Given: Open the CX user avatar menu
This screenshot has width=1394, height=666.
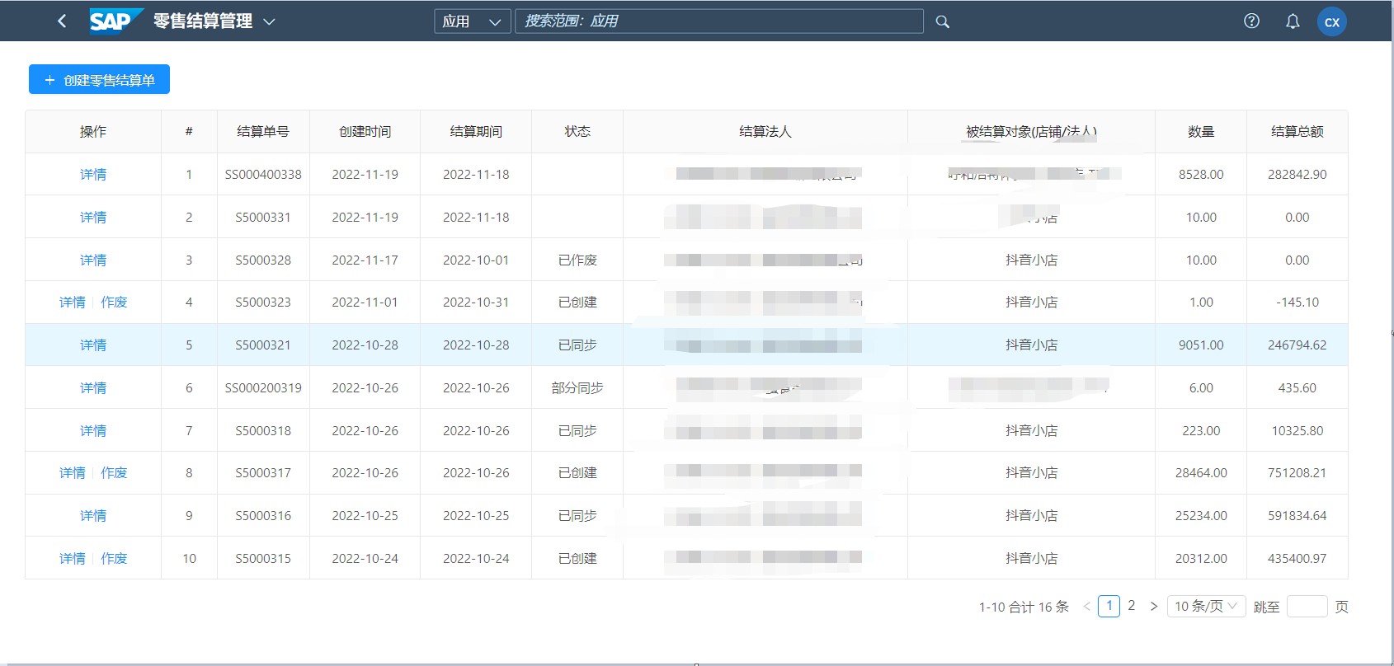Looking at the screenshot, I should pos(1332,22).
